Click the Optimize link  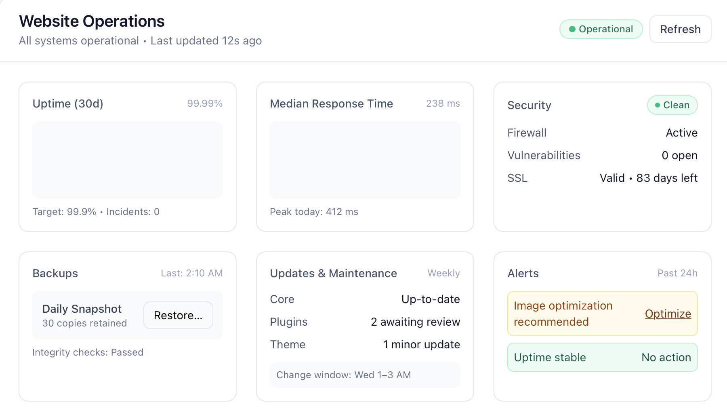point(668,314)
